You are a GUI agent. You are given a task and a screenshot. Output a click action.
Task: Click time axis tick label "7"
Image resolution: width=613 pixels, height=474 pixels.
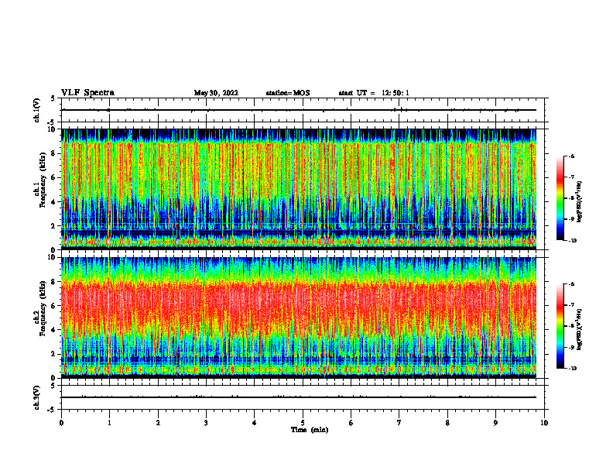point(399,423)
